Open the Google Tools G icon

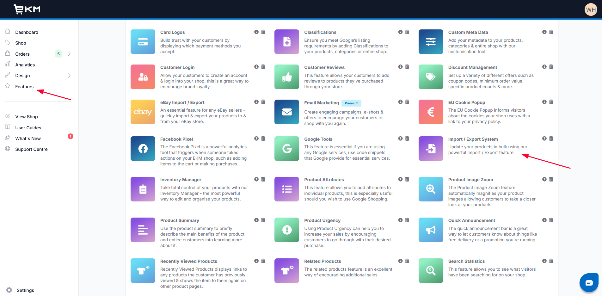pos(287,149)
